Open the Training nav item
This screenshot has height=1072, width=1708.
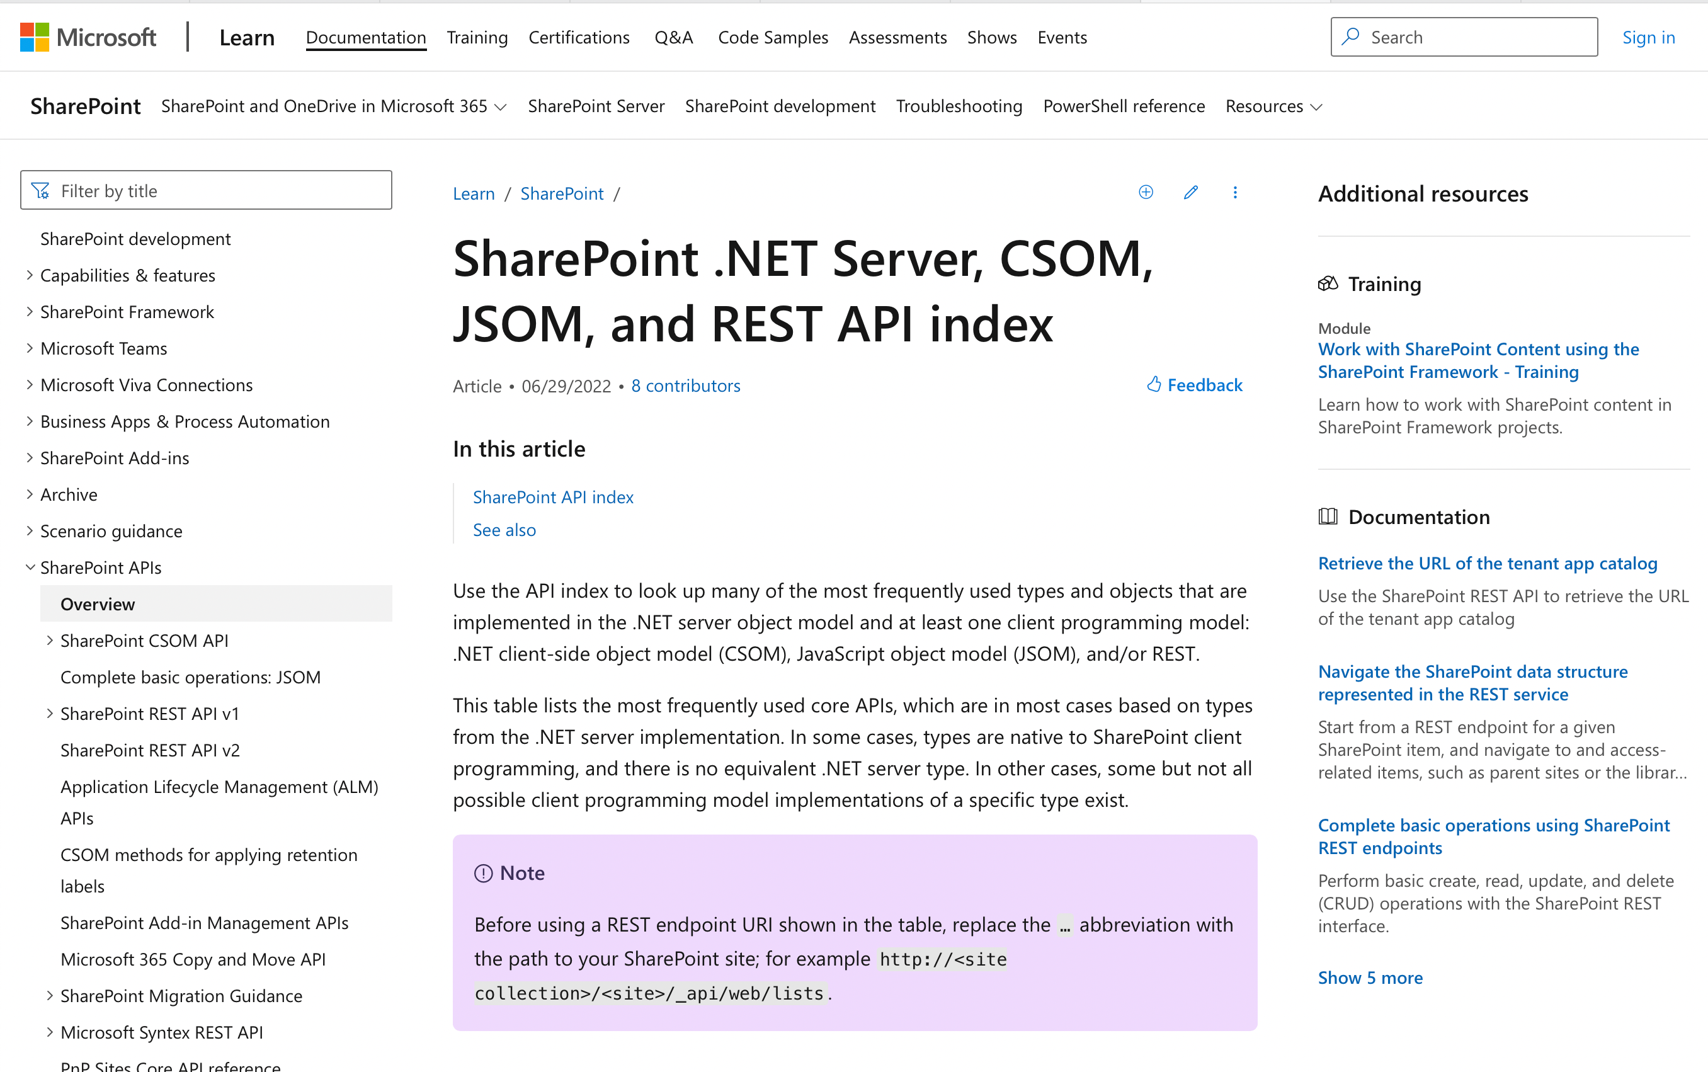477,37
